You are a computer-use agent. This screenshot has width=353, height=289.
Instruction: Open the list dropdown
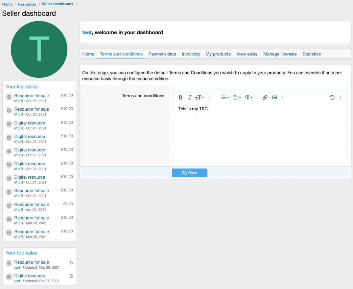[x=225, y=98]
